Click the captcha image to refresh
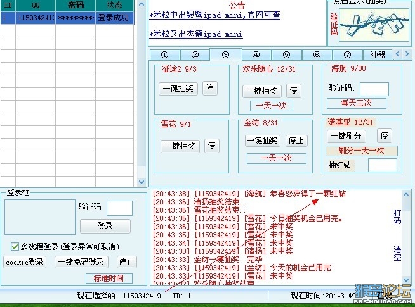The width and height of the screenshot is (415, 307). pyautogui.click(x=374, y=25)
